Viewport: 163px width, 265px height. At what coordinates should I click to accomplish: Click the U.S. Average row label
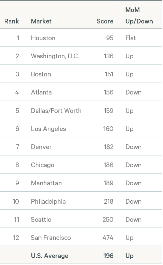point(49,256)
